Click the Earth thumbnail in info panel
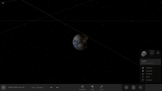Image resolution: width=162 pixels, height=91 pixels. [144, 54]
